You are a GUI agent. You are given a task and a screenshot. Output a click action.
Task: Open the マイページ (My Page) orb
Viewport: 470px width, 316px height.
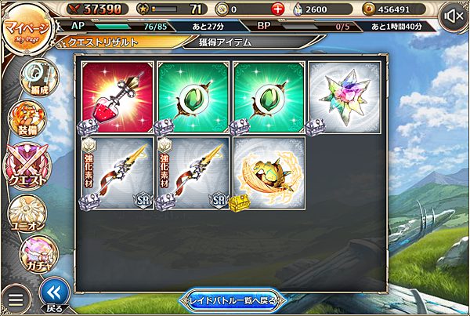(x=27, y=29)
